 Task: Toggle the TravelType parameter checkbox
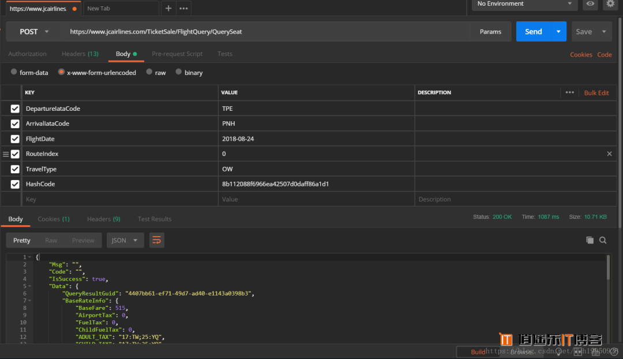[x=15, y=169]
